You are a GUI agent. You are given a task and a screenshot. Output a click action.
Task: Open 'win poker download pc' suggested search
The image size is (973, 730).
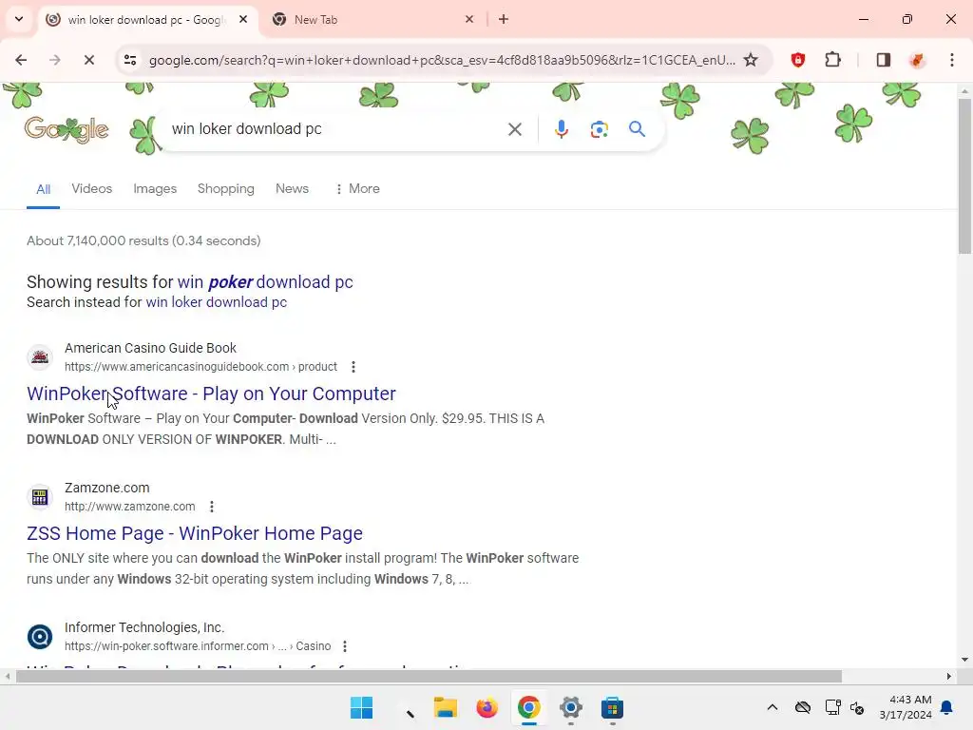[265, 281]
